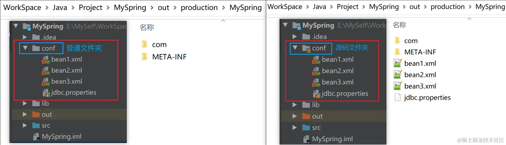Collapse the source-root conf folder in the right tree
The image size is (506, 145).
[295, 48]
